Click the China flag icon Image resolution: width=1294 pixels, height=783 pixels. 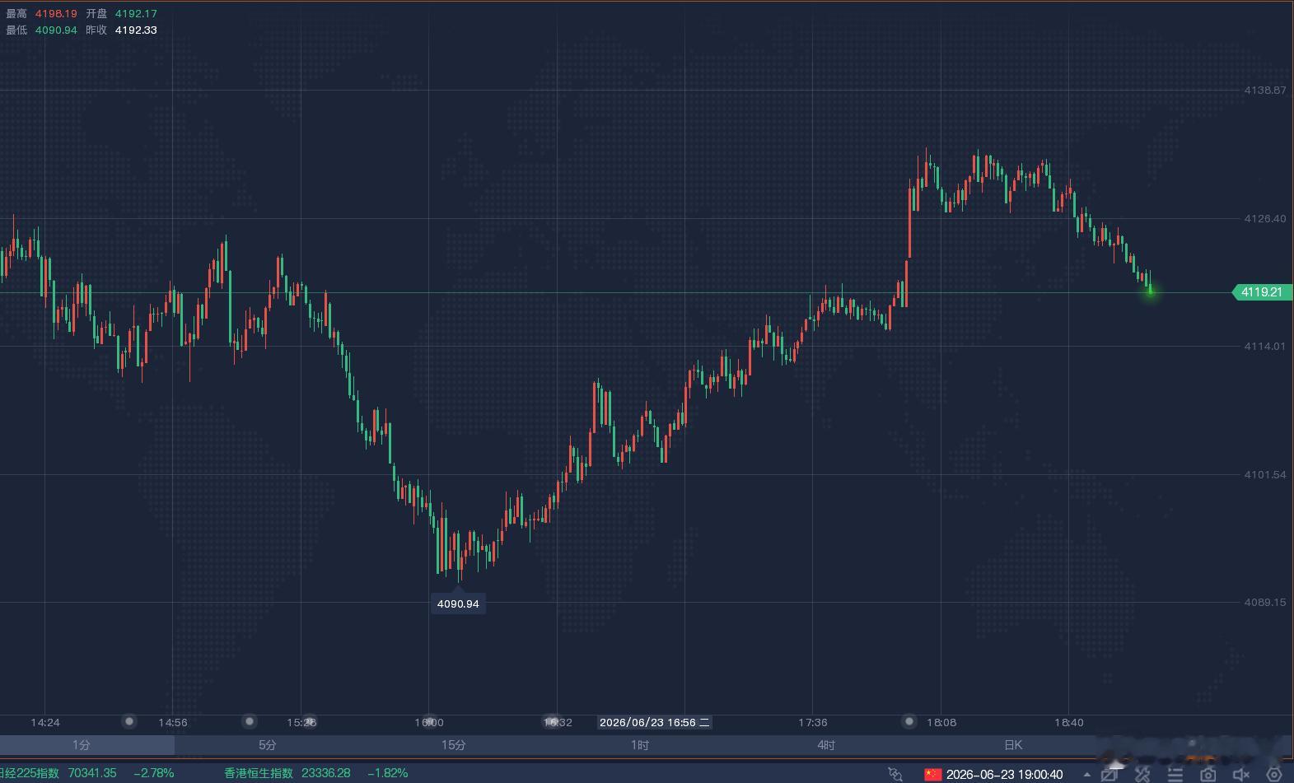pyautogui.click(x=932, y=774)
